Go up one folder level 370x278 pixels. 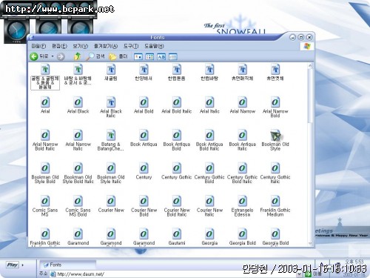78,56
